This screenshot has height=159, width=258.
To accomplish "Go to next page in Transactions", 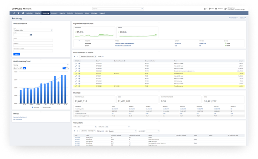I will (78, 131).
